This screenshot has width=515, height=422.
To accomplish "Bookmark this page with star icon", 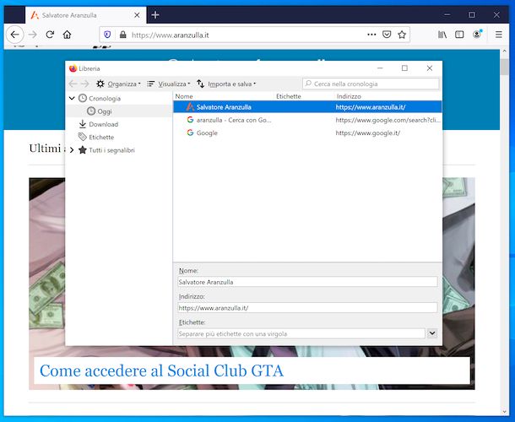I will tap(402, 35).
